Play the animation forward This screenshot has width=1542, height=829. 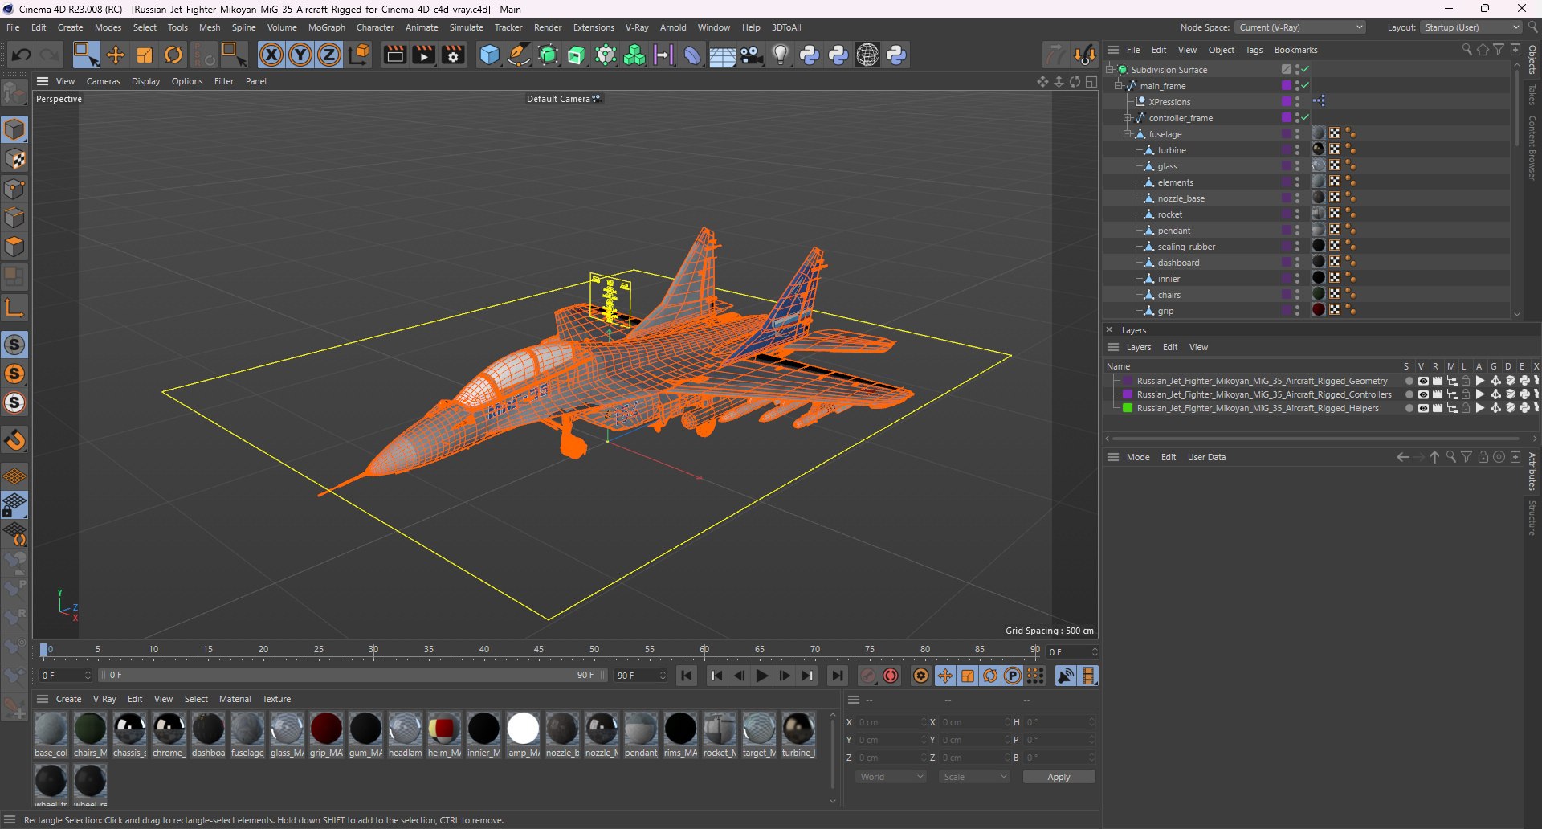[762, 676]
